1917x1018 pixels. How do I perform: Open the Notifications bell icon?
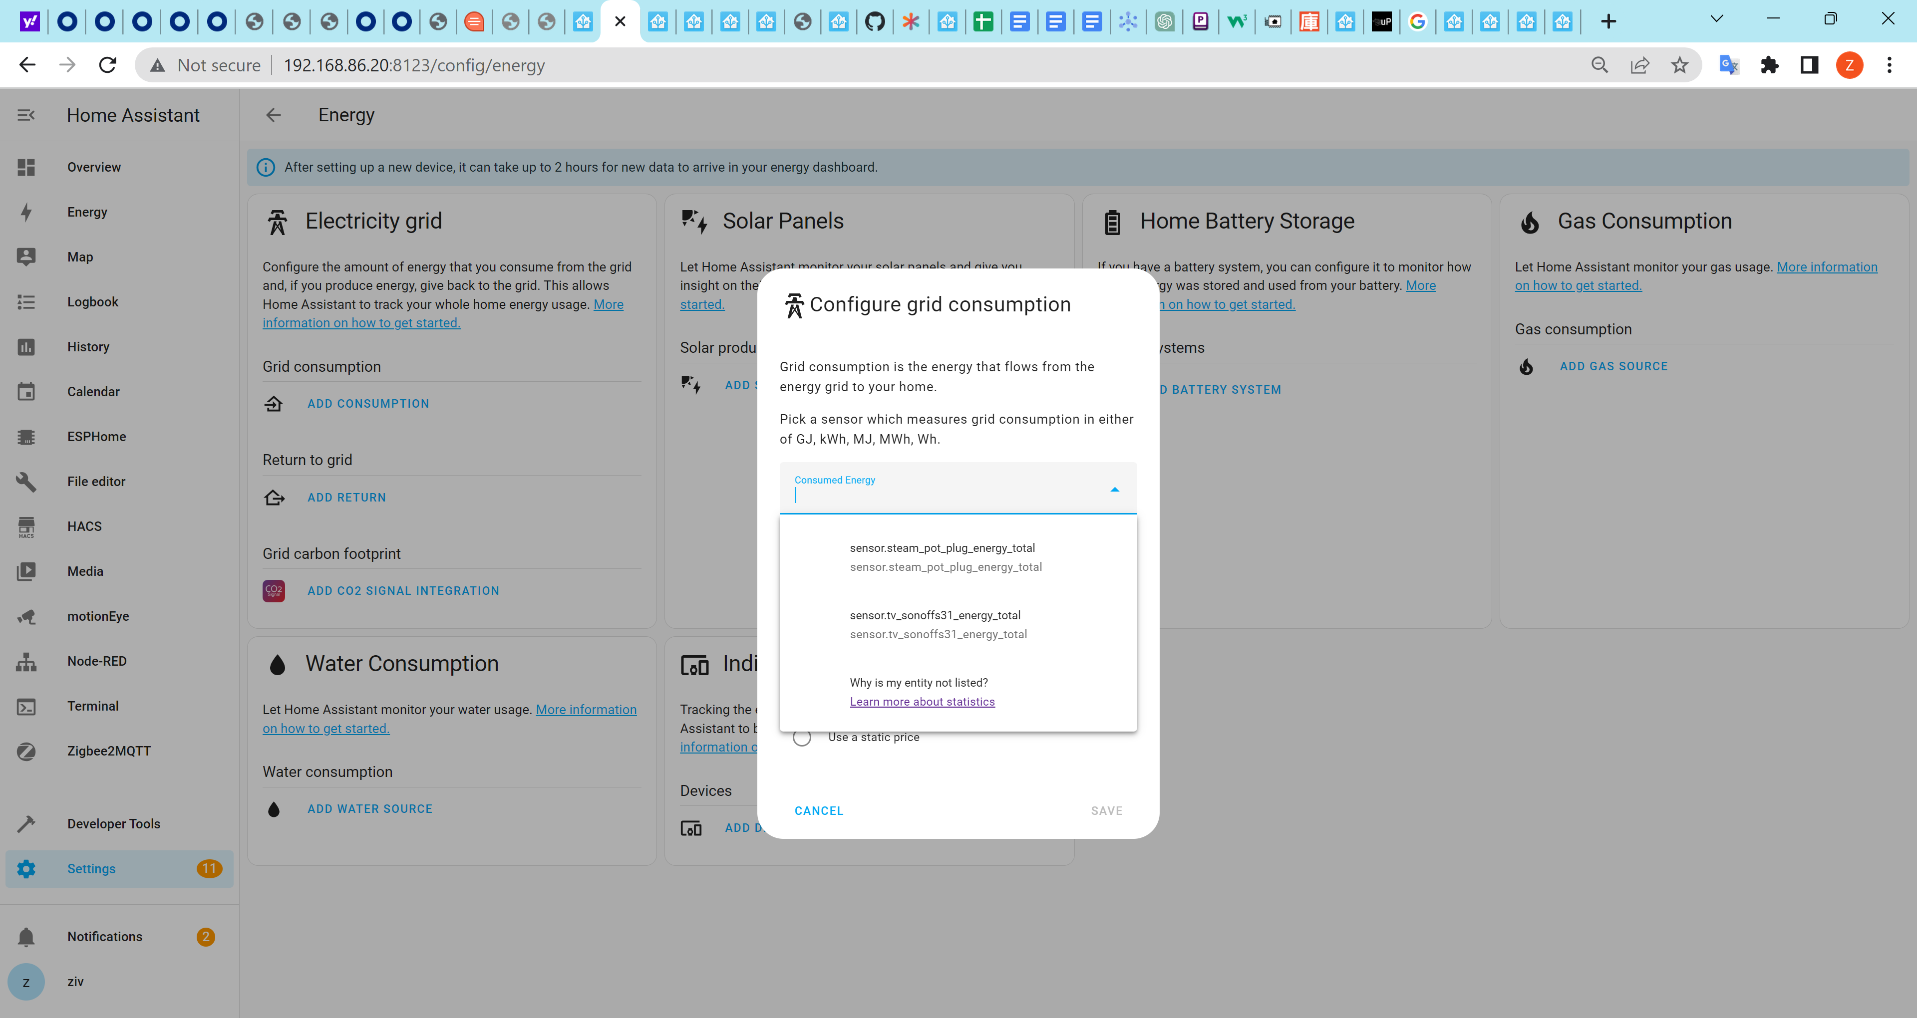pos(26,937)
